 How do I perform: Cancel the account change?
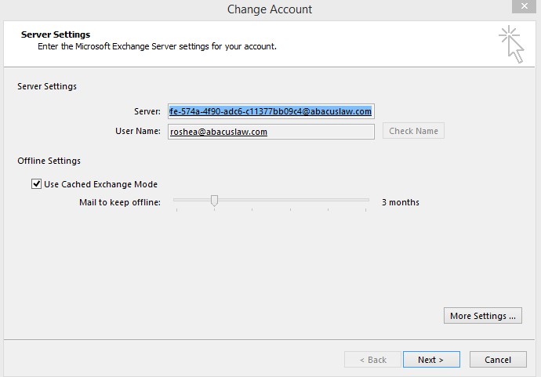[498, 360]
